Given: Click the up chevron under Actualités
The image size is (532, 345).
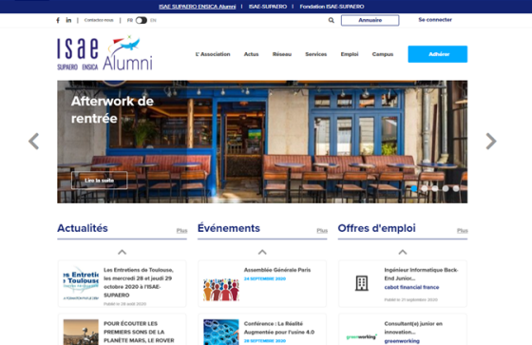Looking at the screenshot, I should tap(123, 252).
